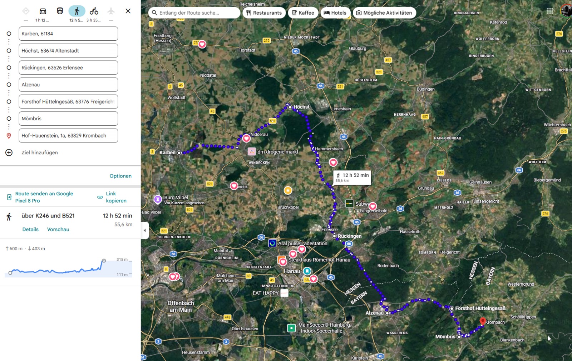Edit the Karben, 61184 start field
The width and height of the screenshot is (572, 361).
[x=68, y=34]
